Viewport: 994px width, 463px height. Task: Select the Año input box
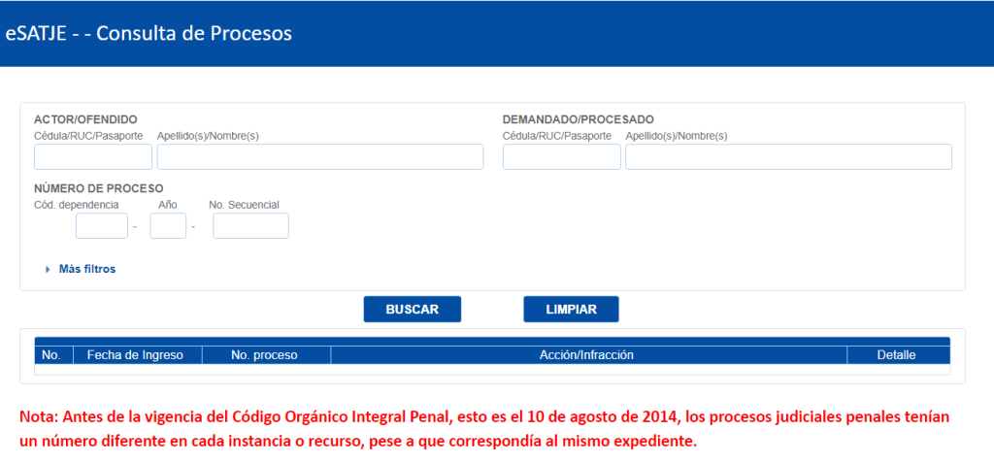point(168,226)
